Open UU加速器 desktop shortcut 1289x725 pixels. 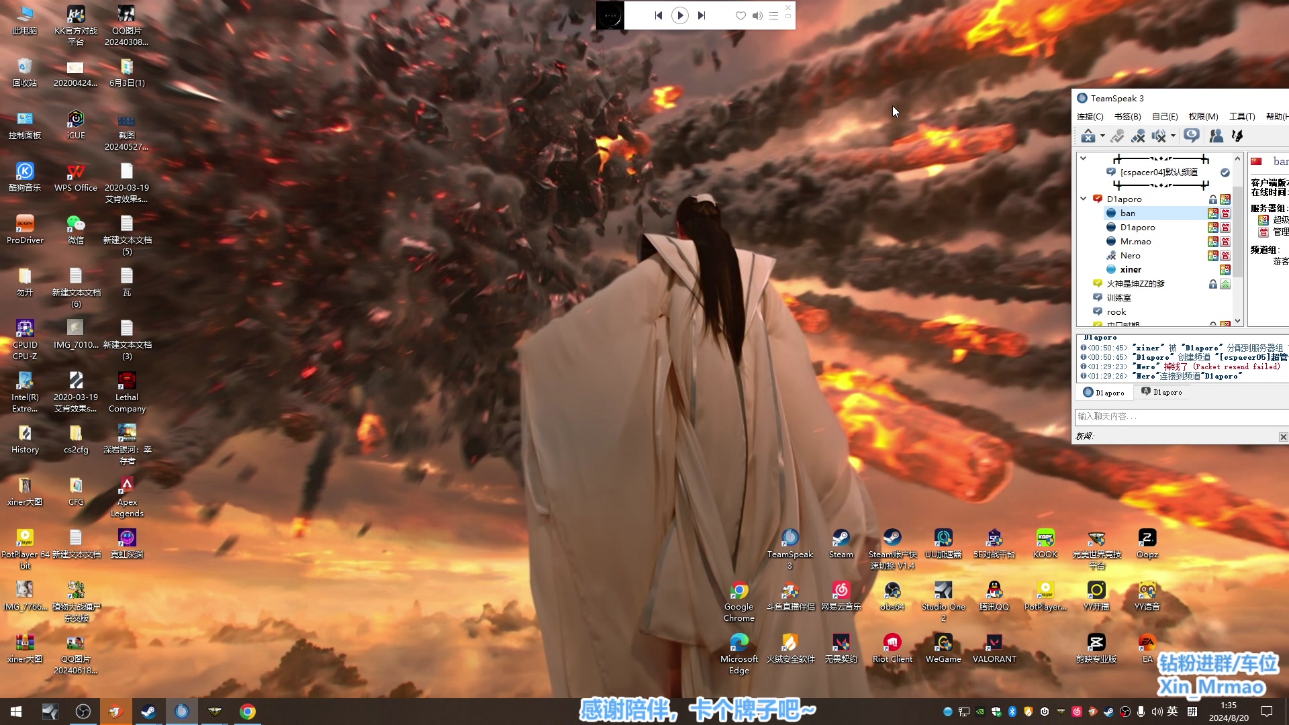pyautogui.click(x=943, y=544)
